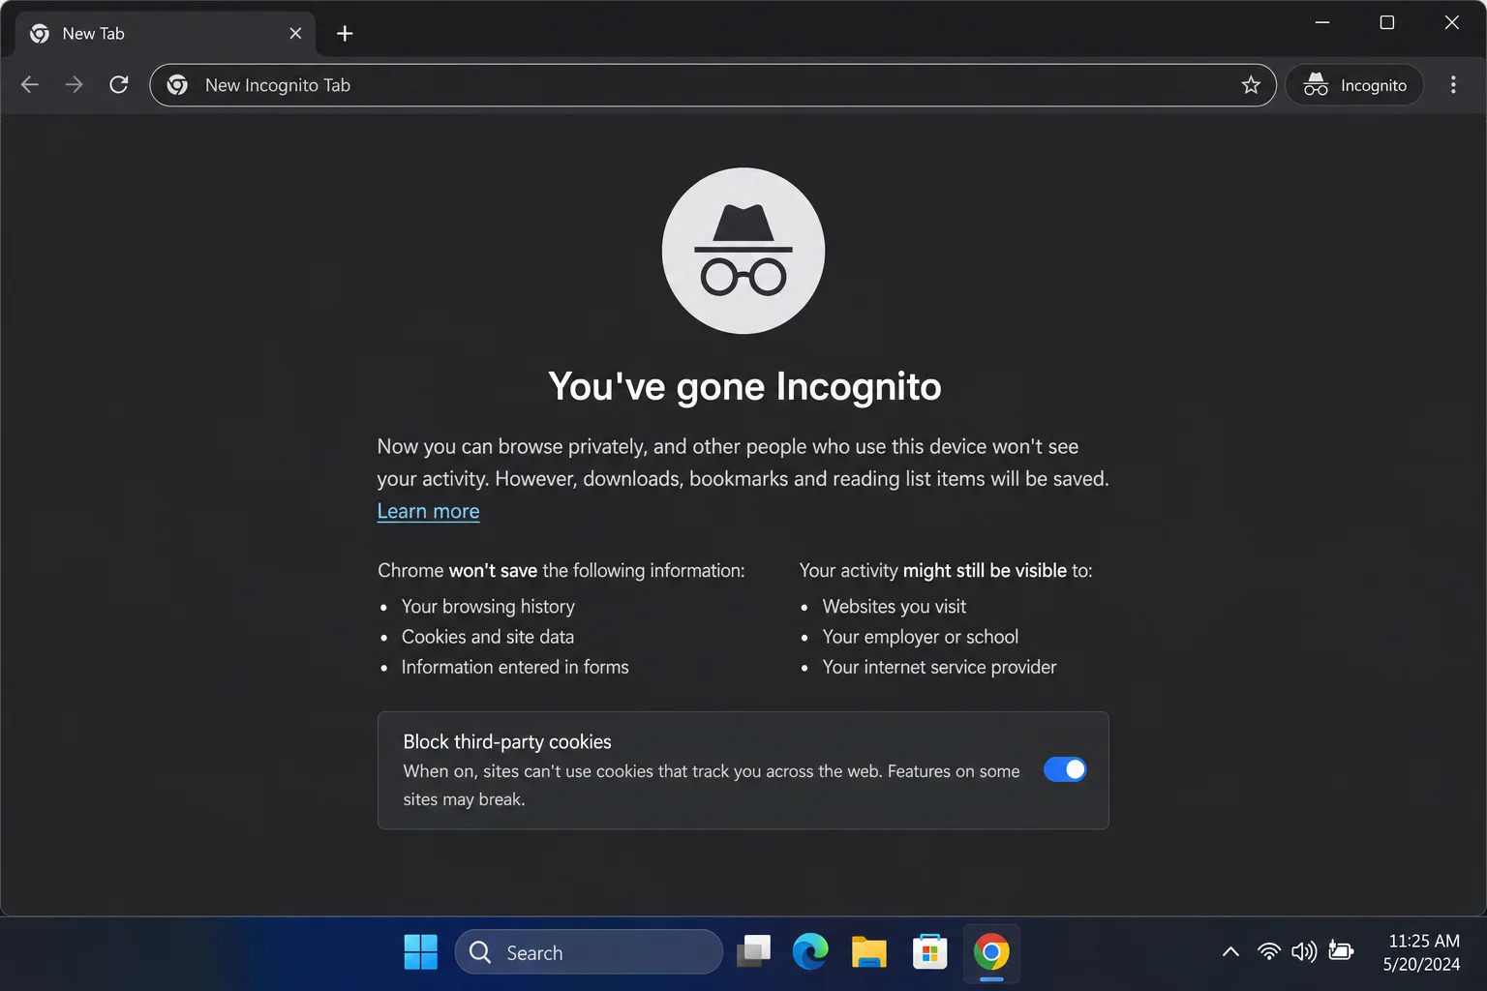
Task: Open Wi-Fi network settings in system tray
Action: 1268,951
